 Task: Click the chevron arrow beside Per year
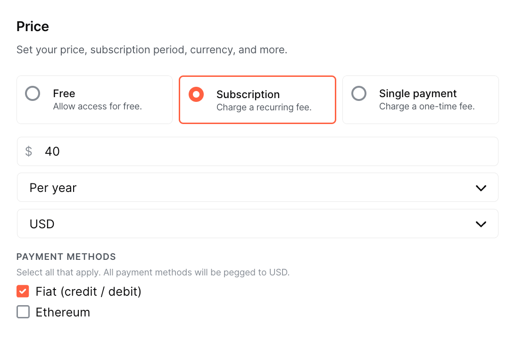pyautogui.click(x=481, y=188)
